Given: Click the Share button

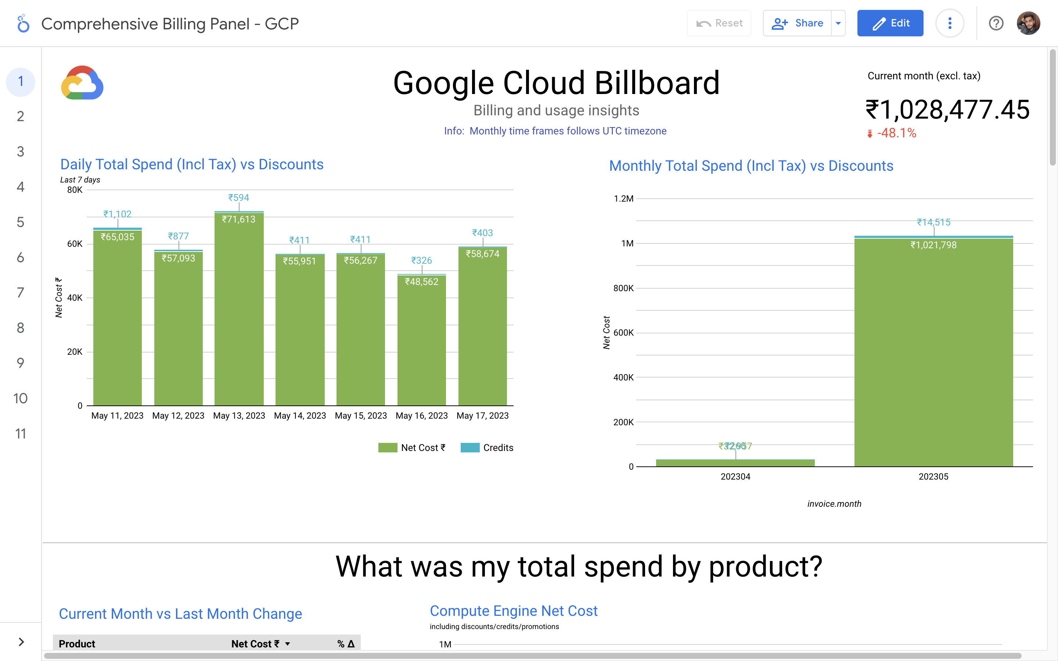Looking at the screenshot, I should [798, 23].
